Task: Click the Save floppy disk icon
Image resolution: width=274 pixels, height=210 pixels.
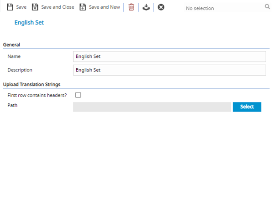Action: (x=10, y=7)
